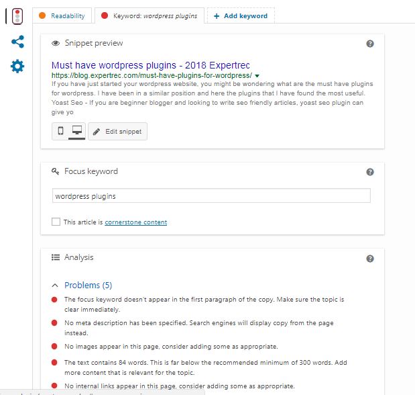
Task: Click the red keyword score bullet
Action: [105, 15]
